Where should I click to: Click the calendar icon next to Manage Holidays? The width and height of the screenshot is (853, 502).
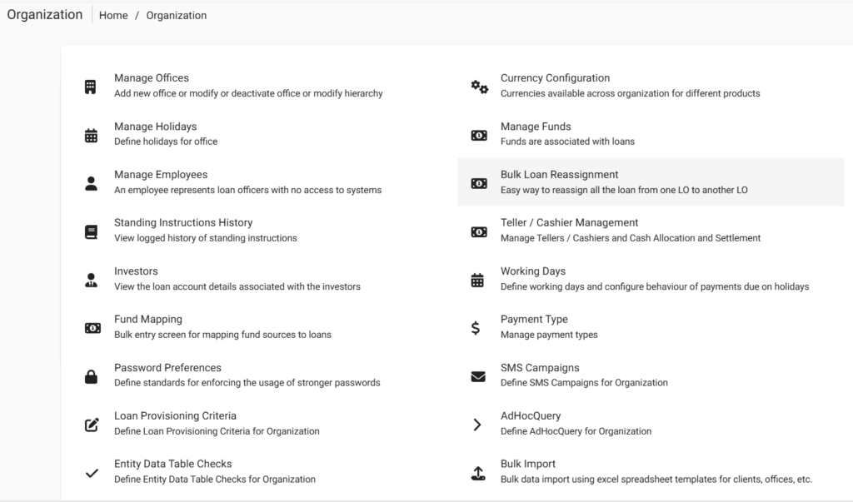91,135
